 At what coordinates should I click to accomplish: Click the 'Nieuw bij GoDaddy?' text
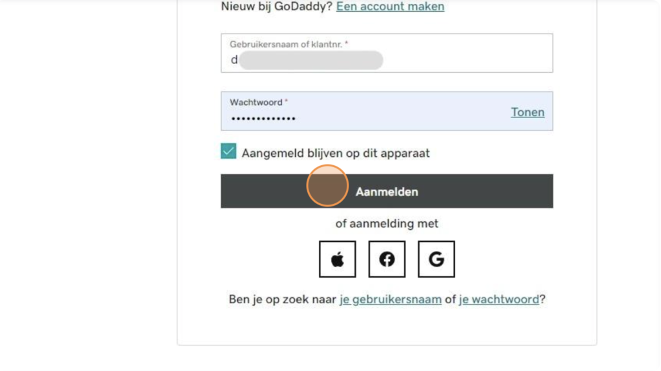tap(276, 6)
